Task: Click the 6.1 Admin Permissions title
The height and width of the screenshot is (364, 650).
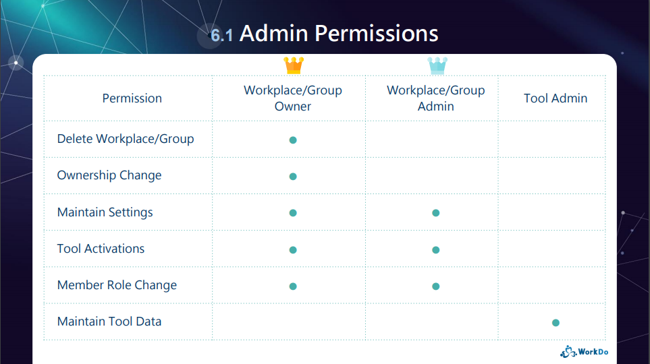Action: coord(324,34)
